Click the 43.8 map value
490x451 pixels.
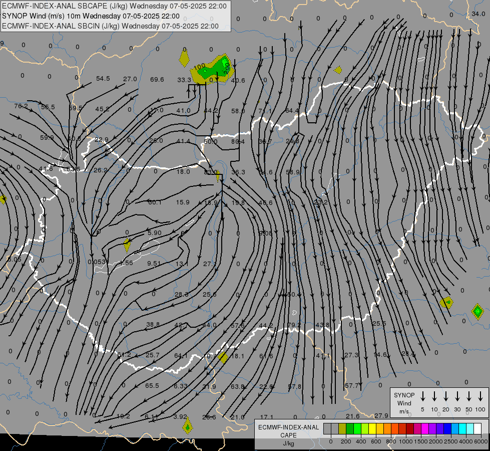[322, 325]
